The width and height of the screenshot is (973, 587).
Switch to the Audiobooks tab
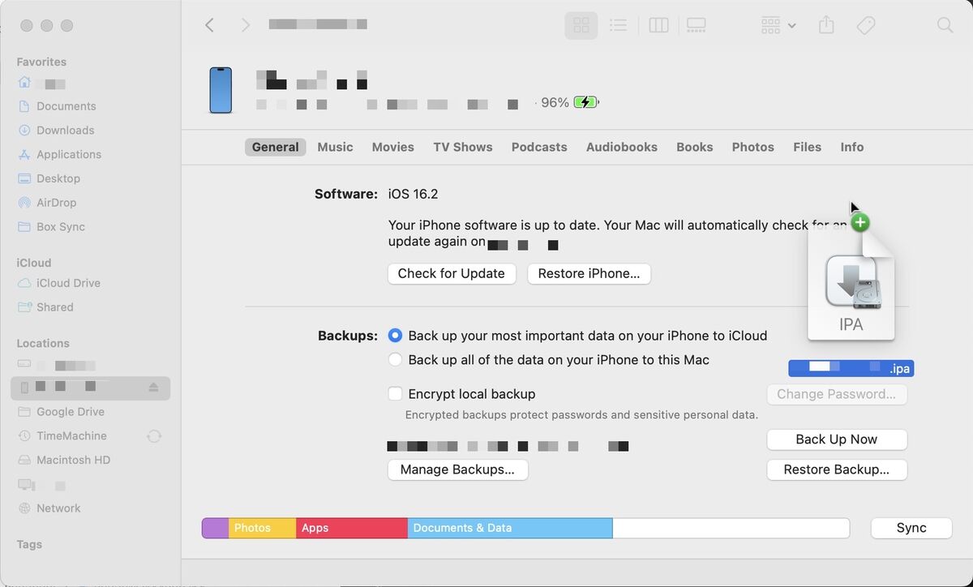point(621,147)
